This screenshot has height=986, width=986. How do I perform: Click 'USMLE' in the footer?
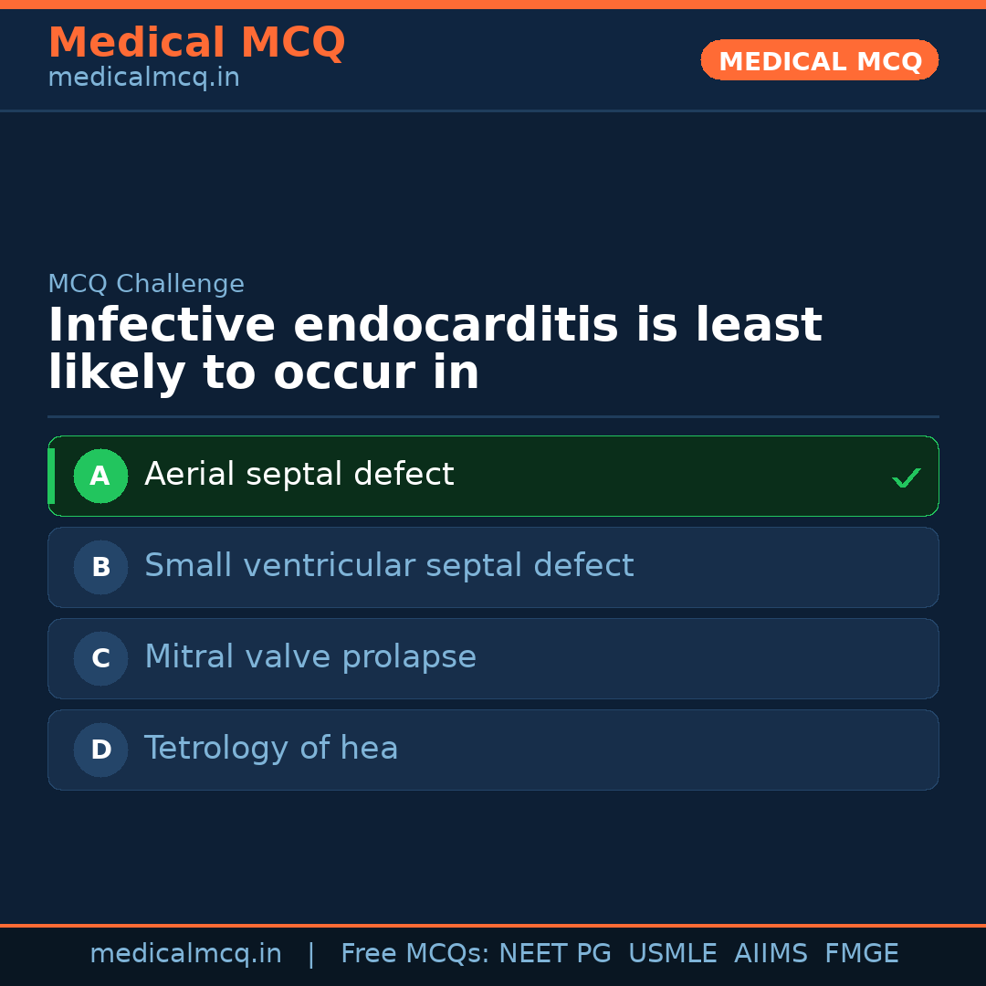click(x=672, y=954)
